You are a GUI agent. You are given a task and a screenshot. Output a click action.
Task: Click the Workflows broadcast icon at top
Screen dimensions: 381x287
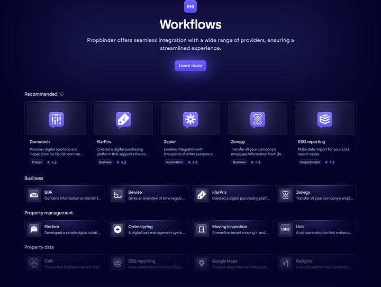coord(190,6)
